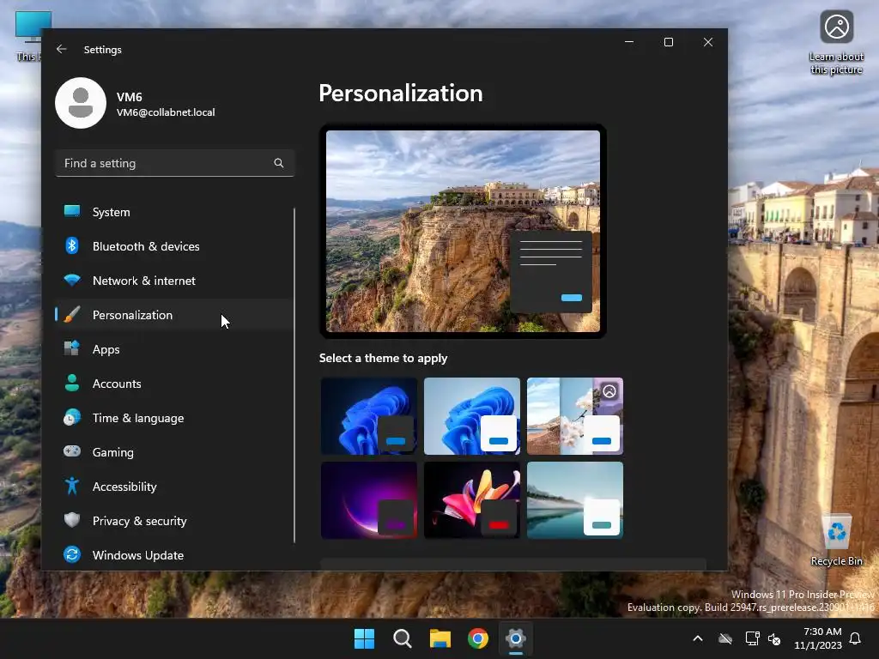Click the System monitor icon
The image size is (879, 659).
(72, 211)
